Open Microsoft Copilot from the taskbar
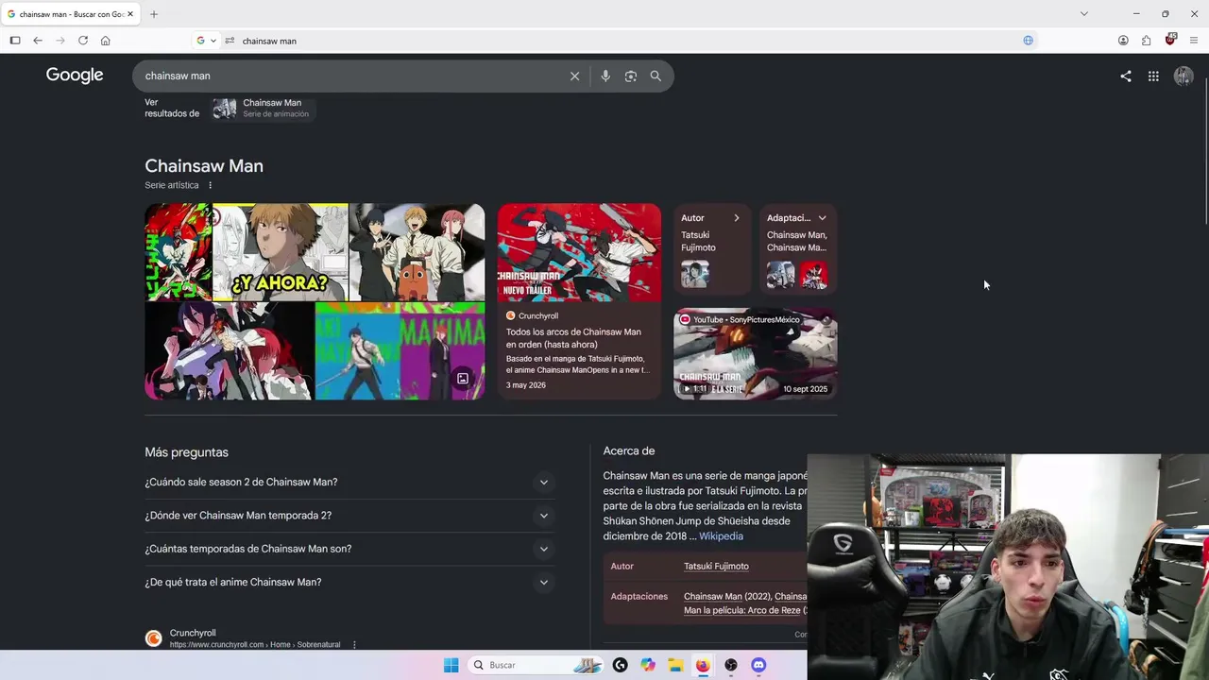The image size is (1209, 680). pyautogui.click(x=648, y=665)
